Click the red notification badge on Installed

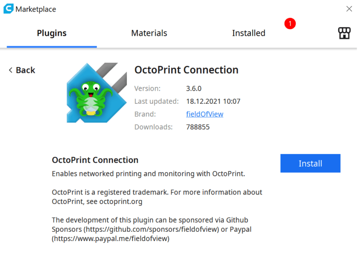click(x=290, y=23)
